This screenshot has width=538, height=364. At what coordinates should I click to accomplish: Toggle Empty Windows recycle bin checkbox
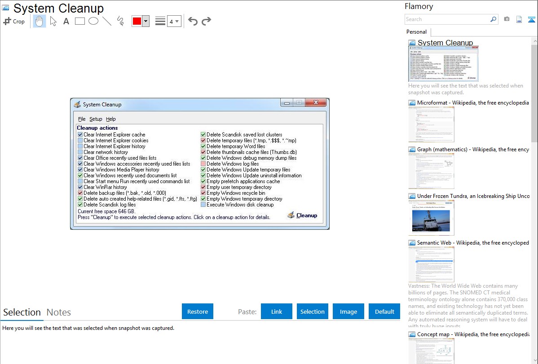point(203,193)
